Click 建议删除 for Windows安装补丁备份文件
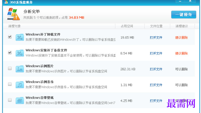The width and height of the screenshot is (201, 113). pos(181,53)
